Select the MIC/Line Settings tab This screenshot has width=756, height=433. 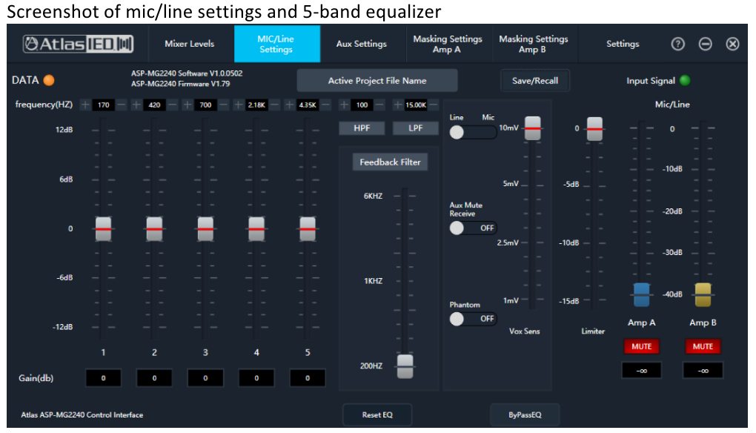tap(276, 44)
